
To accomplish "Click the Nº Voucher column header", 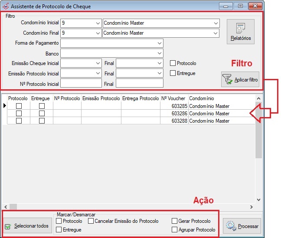I will (x=174, y=98).
